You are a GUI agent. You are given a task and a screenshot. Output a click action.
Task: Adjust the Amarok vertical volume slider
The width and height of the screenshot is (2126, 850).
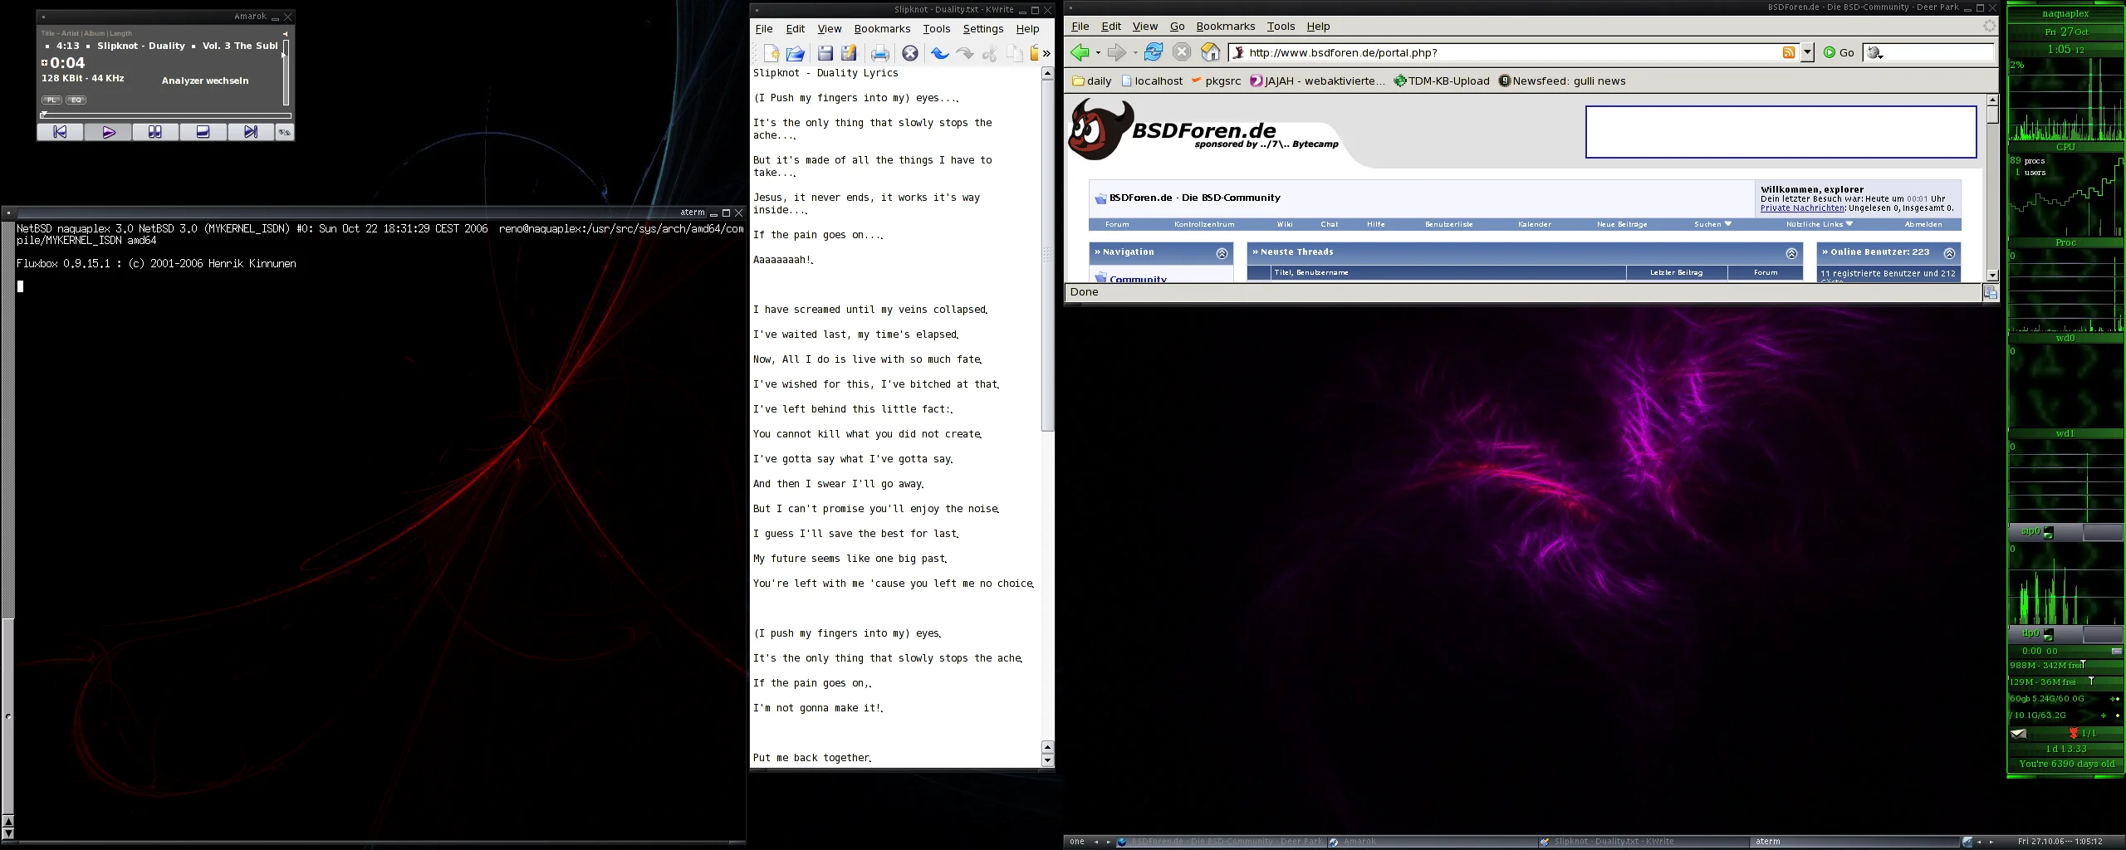[x=286, y=71]
